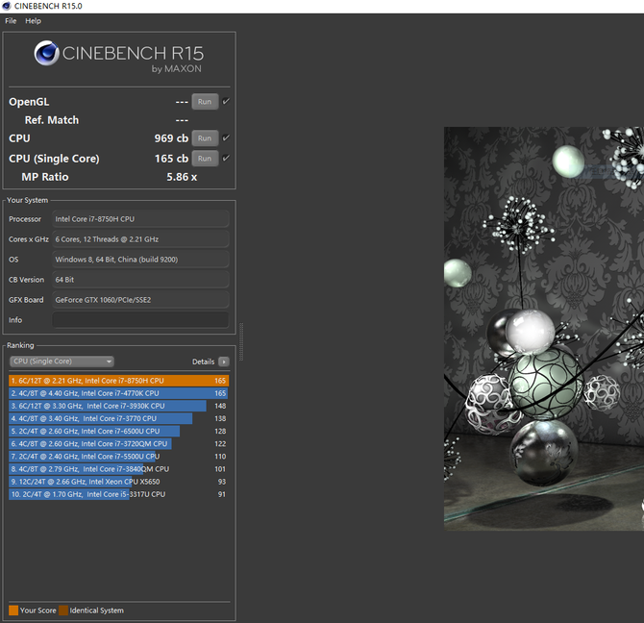Toggle the OpenGL test checkmark
644x623 pixels.
[226, 101]
